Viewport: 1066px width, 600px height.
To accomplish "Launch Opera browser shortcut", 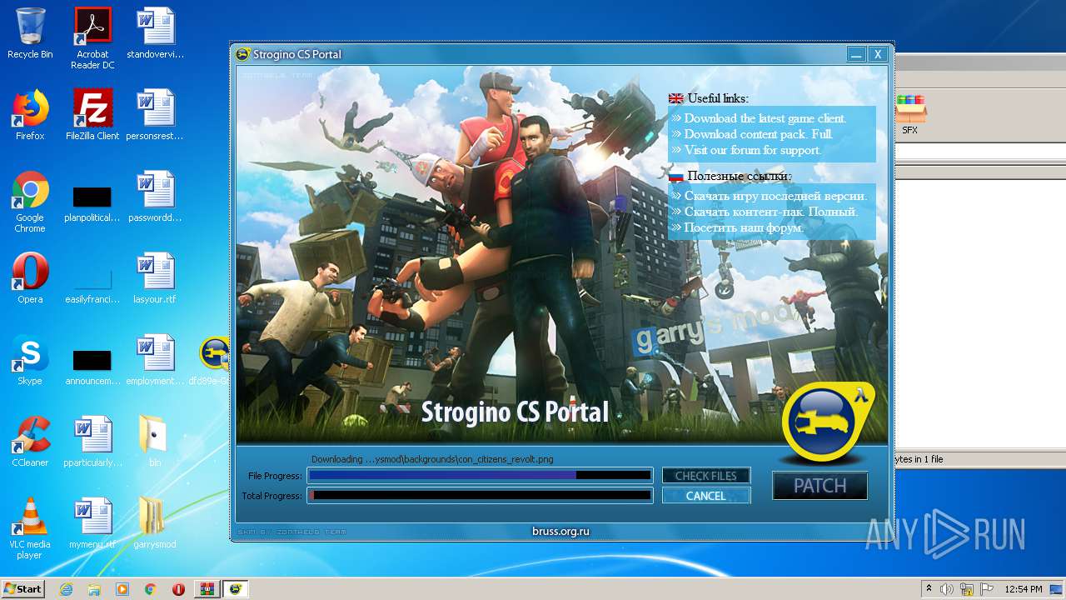I will [x=30, y=278].
